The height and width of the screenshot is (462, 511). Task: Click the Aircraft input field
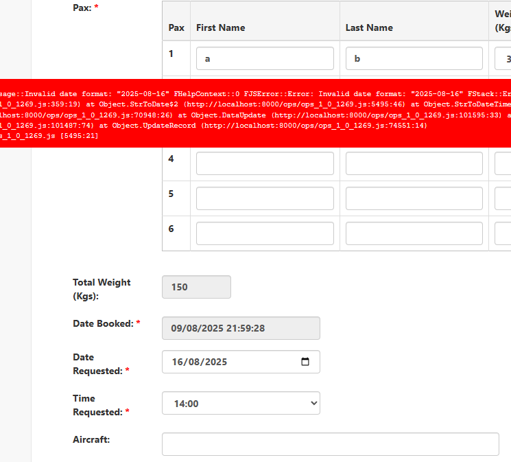click(x=330, y=444)
